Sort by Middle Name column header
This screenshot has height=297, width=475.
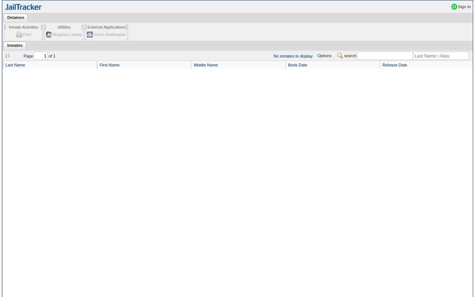coord(239,65)
